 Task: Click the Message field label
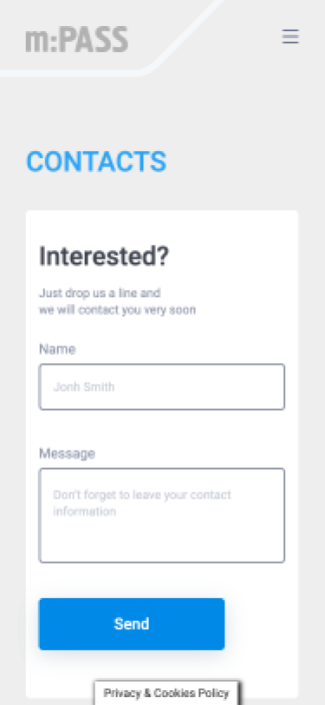(x=67, y=453)
